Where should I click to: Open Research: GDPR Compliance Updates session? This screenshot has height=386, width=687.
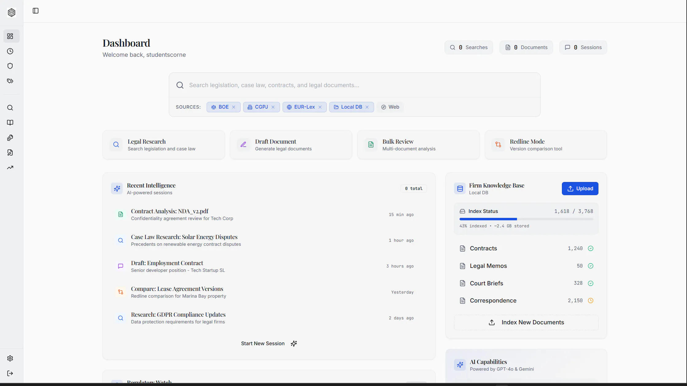(269, 318)
